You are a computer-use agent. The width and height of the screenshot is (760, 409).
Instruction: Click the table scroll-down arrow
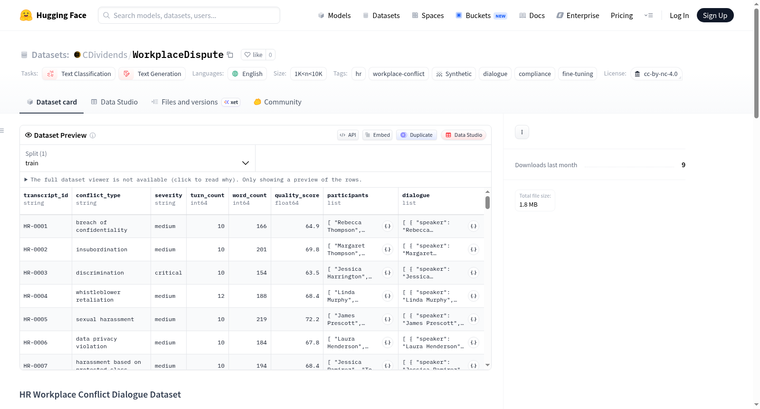tap(487, 365)
